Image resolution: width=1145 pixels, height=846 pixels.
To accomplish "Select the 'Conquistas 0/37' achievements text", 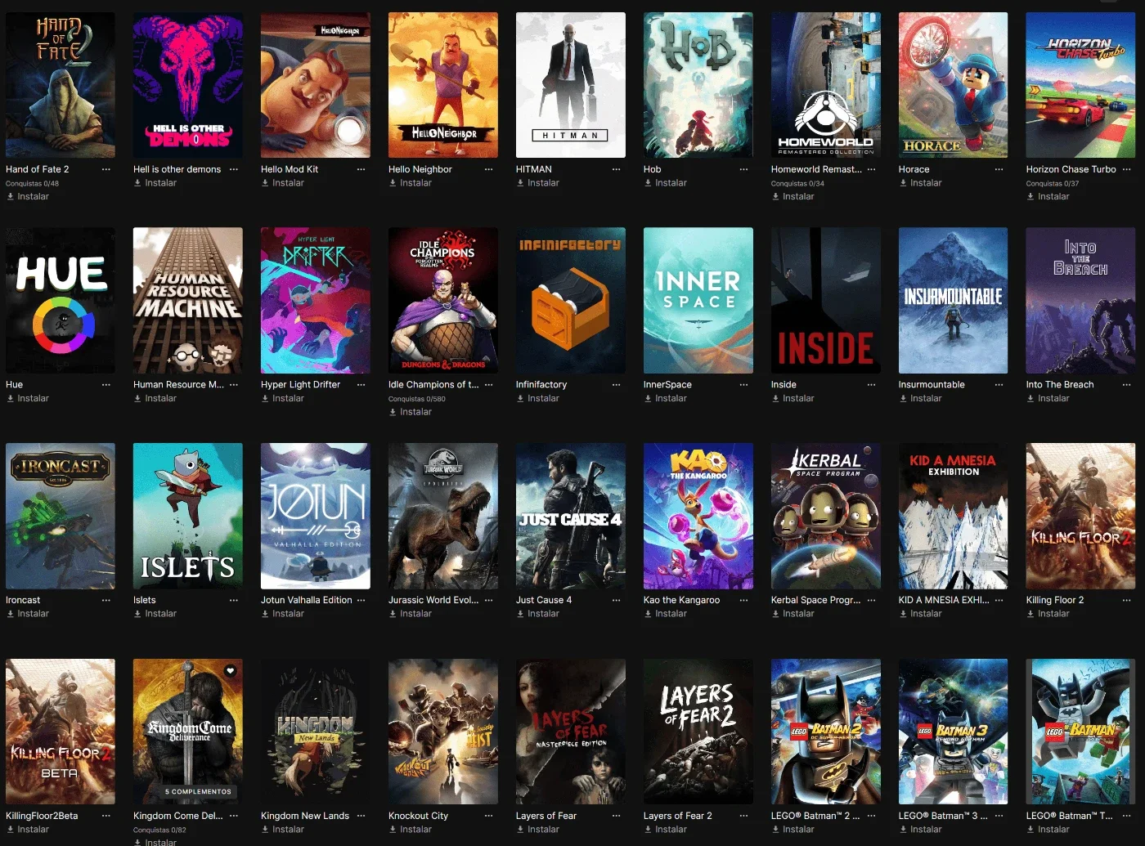I will click(1053, 183).
